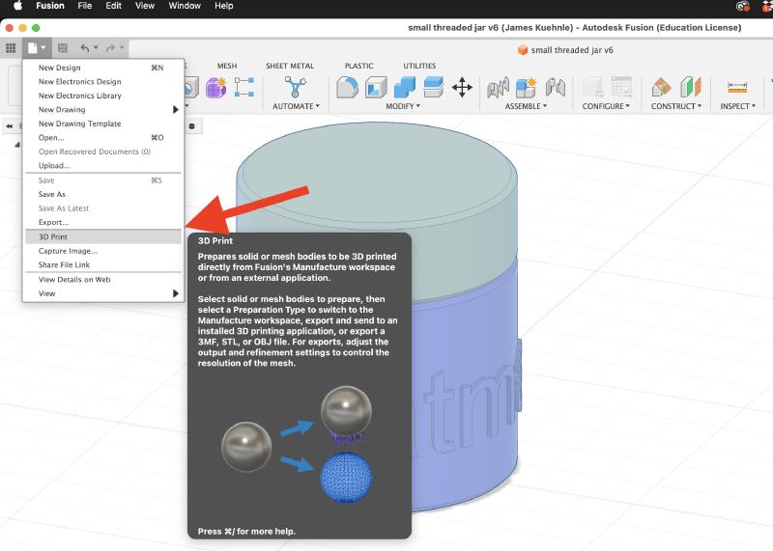
Task: Choose Open... from the File menu
Action: point(103,137)
